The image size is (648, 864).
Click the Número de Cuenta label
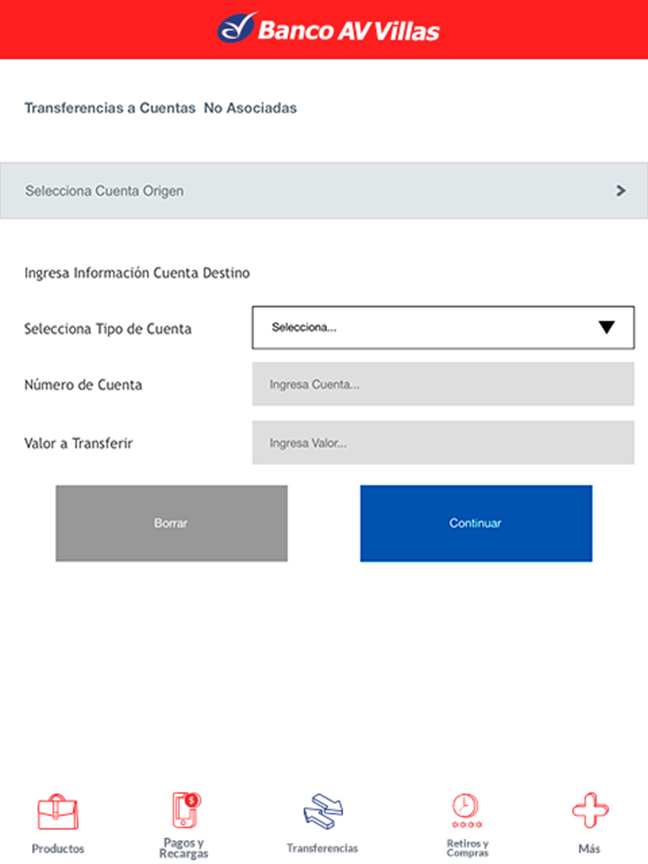coord(83,385)
